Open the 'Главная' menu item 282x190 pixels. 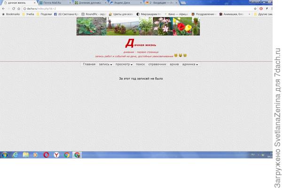tap(89, 64)
